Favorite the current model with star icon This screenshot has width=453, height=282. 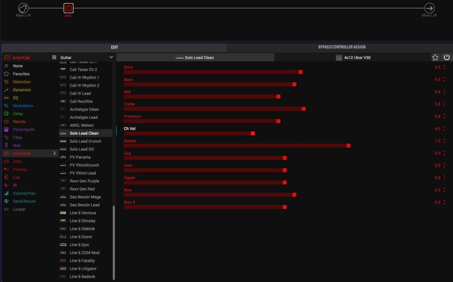click(435, 57)
